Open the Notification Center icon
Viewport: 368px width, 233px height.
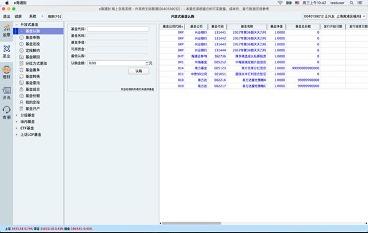[360, 3]
